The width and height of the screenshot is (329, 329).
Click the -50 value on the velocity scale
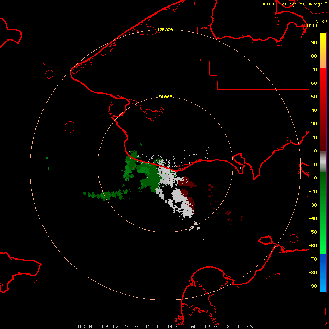pyautogui.click(x=313, y=232)
